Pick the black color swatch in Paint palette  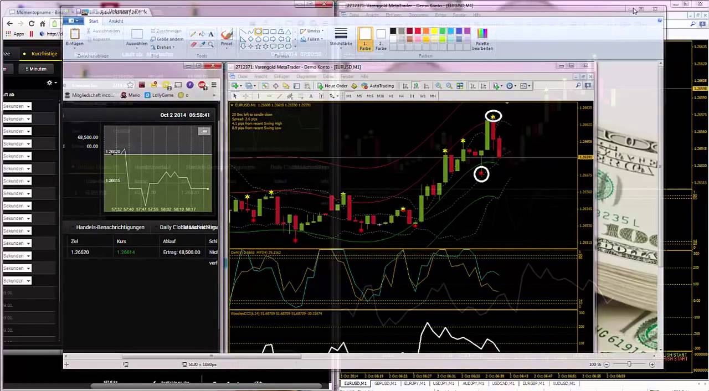[393, 31]
